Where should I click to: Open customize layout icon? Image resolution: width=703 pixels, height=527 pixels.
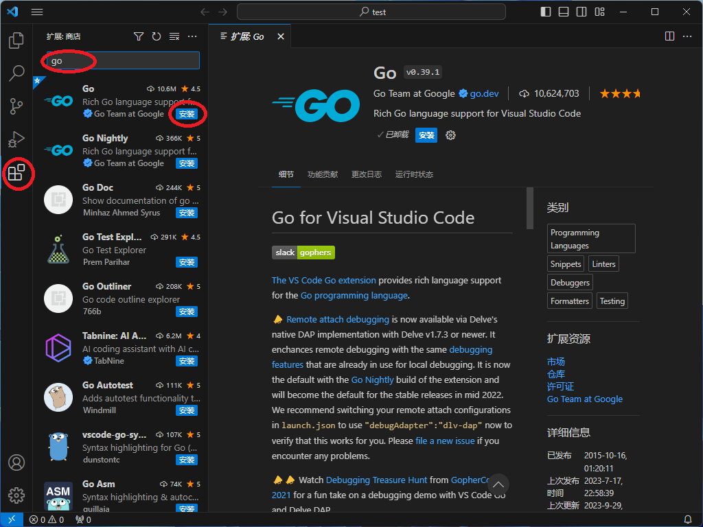599,12
